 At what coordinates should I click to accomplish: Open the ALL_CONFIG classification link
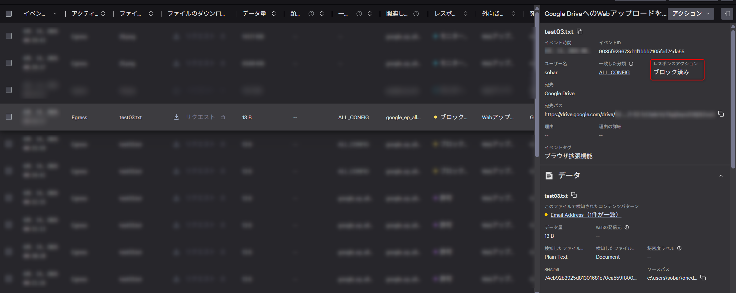(614, 72)
